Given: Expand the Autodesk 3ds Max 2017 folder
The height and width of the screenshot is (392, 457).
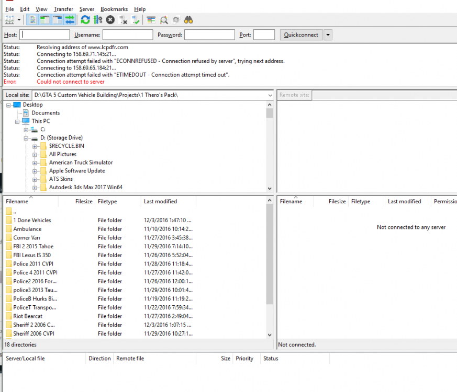Looking at the screenshot, I should (x=35, y=187).
